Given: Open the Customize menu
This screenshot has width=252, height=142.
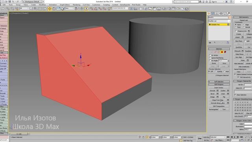Looking at the screenshot, I should 96,5.
